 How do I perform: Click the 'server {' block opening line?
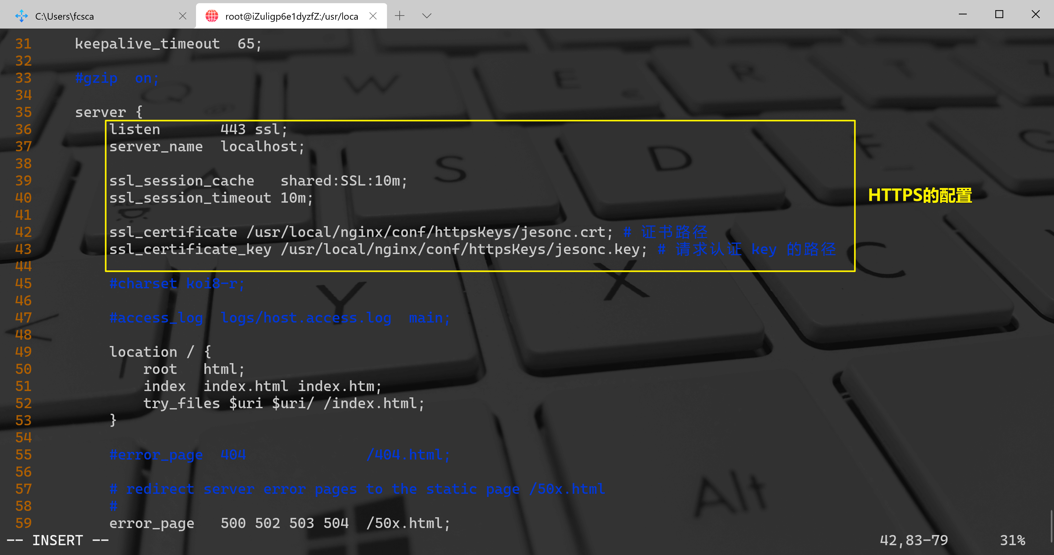[108, 113]
